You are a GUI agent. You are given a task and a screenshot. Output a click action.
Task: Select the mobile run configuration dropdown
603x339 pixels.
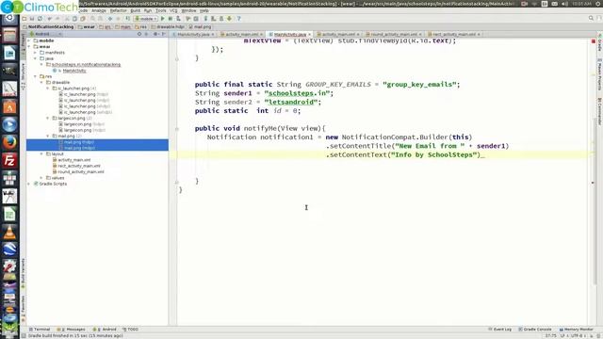tap(146, 19)
